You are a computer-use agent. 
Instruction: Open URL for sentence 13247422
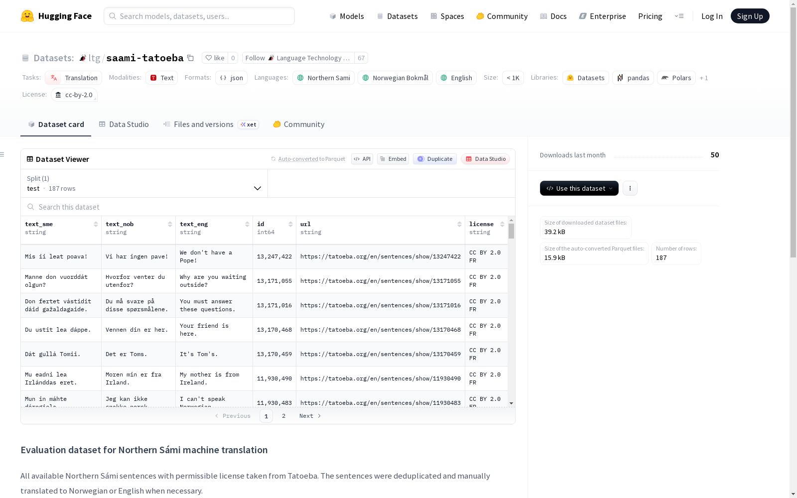pos(381,256)
